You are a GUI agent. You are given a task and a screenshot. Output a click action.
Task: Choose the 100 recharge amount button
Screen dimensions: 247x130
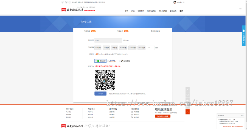pyautogui.click(x=98, y=48)
